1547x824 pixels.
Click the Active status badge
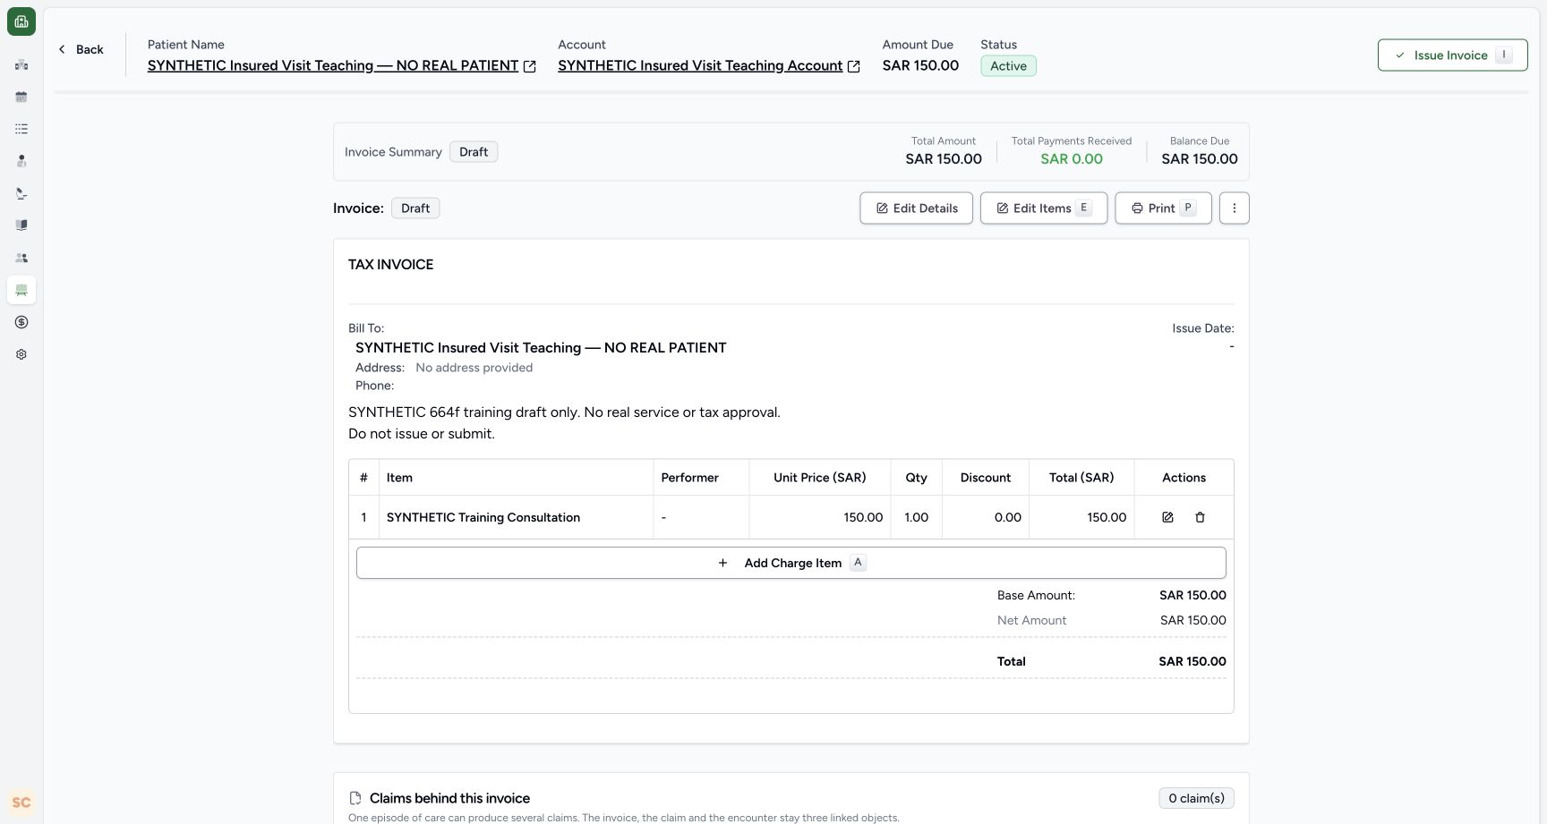pos(1008,66)
